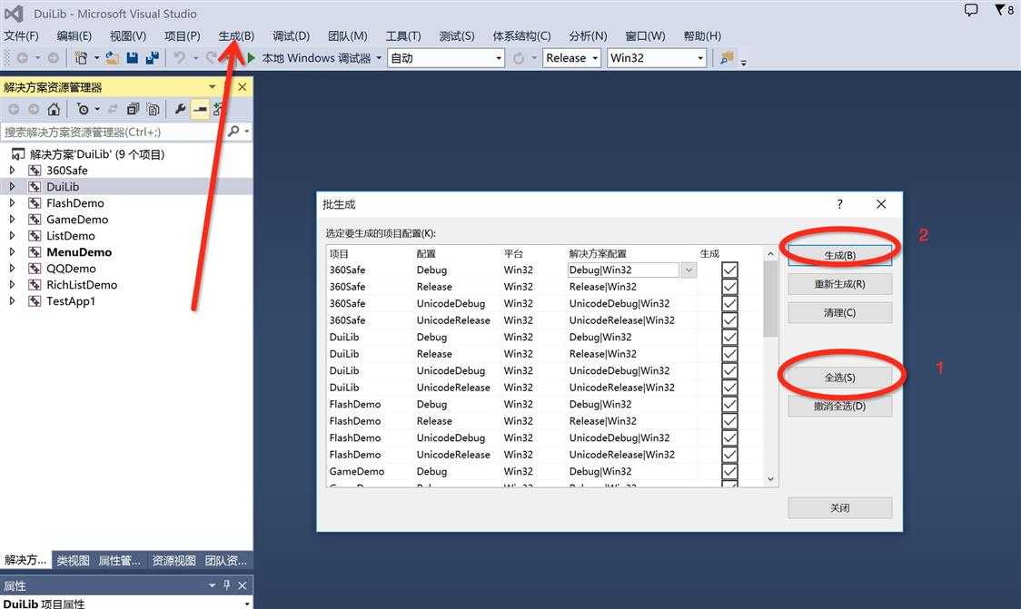Click the Save All icon
Screen dimensions: 1021x609
pos(153,58)
